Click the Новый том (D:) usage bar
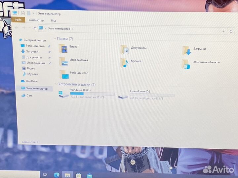The image size is (238, 178). pyautogui.click(x=152, y=95)
